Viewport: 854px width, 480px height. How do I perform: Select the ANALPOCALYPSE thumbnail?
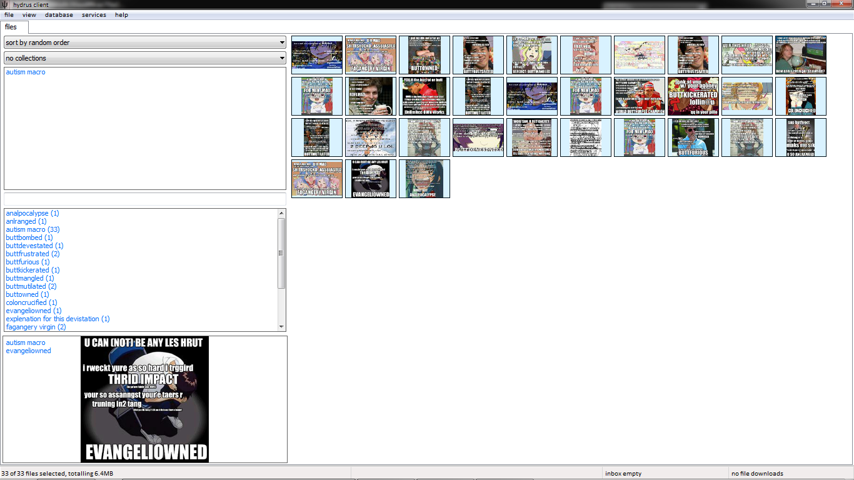tap(424, 179)
